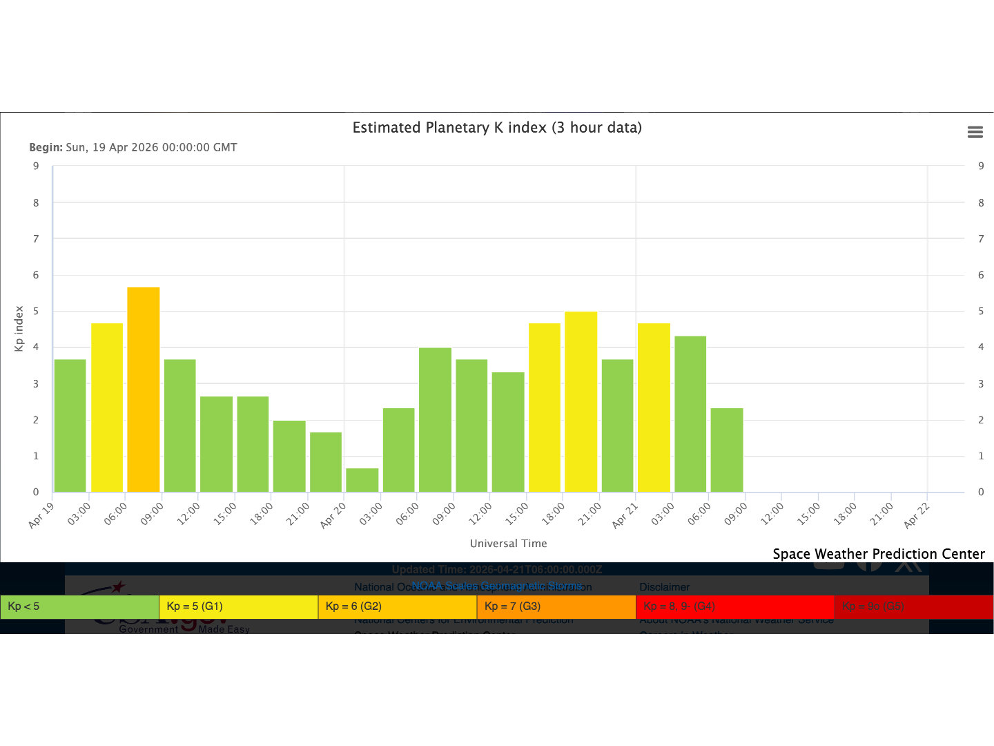Select the dark red Kp = 9o (G5) box

913,606
